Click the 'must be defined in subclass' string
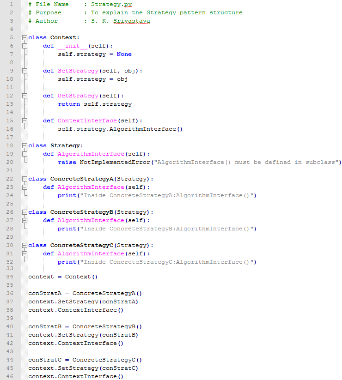This screenshot has height=380, width=342. 285,163
